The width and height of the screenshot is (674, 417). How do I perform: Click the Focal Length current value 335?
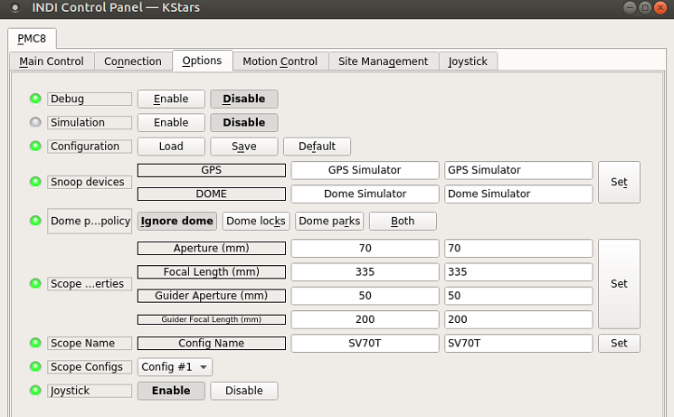click(x=365, y=272)
